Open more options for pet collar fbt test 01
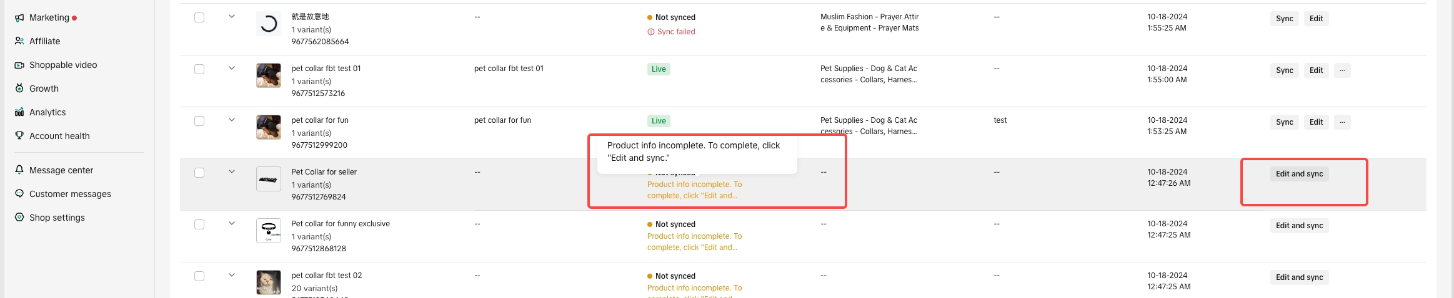The image size is (1454, 298). 1342,70
